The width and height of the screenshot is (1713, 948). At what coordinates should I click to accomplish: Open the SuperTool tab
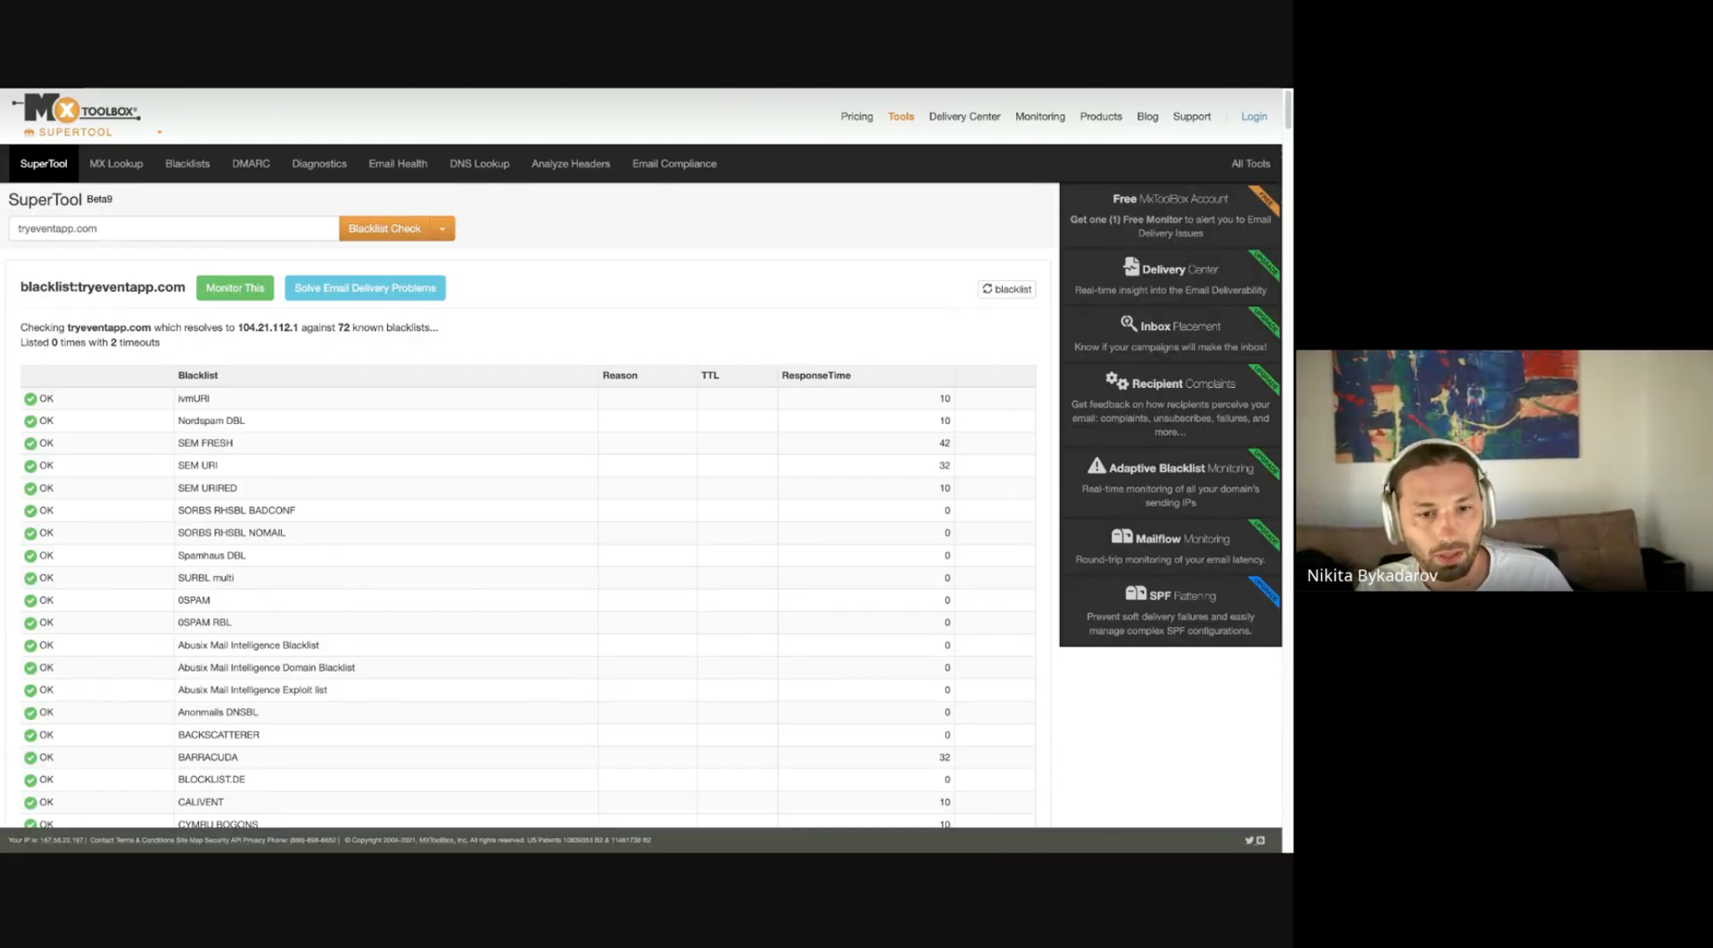click(x=44, y=163)
